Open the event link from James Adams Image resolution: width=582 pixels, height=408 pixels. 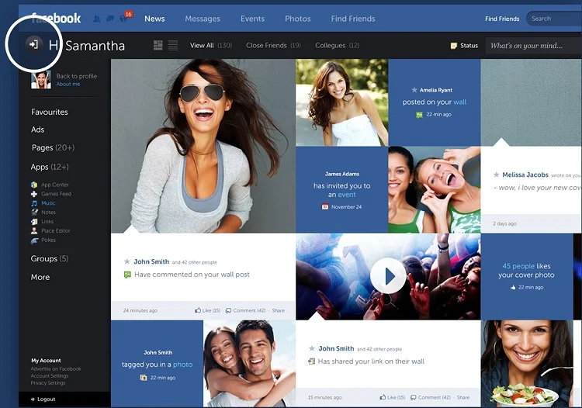pos(347,195)
